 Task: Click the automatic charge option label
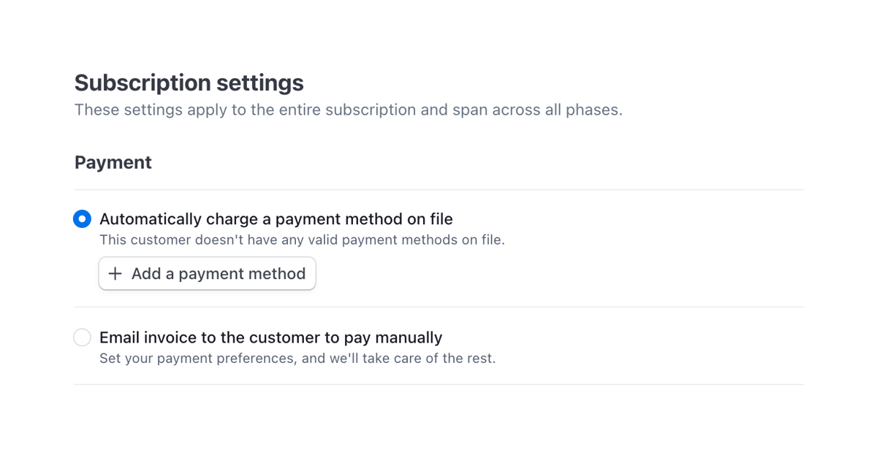(x=277, y=218)
